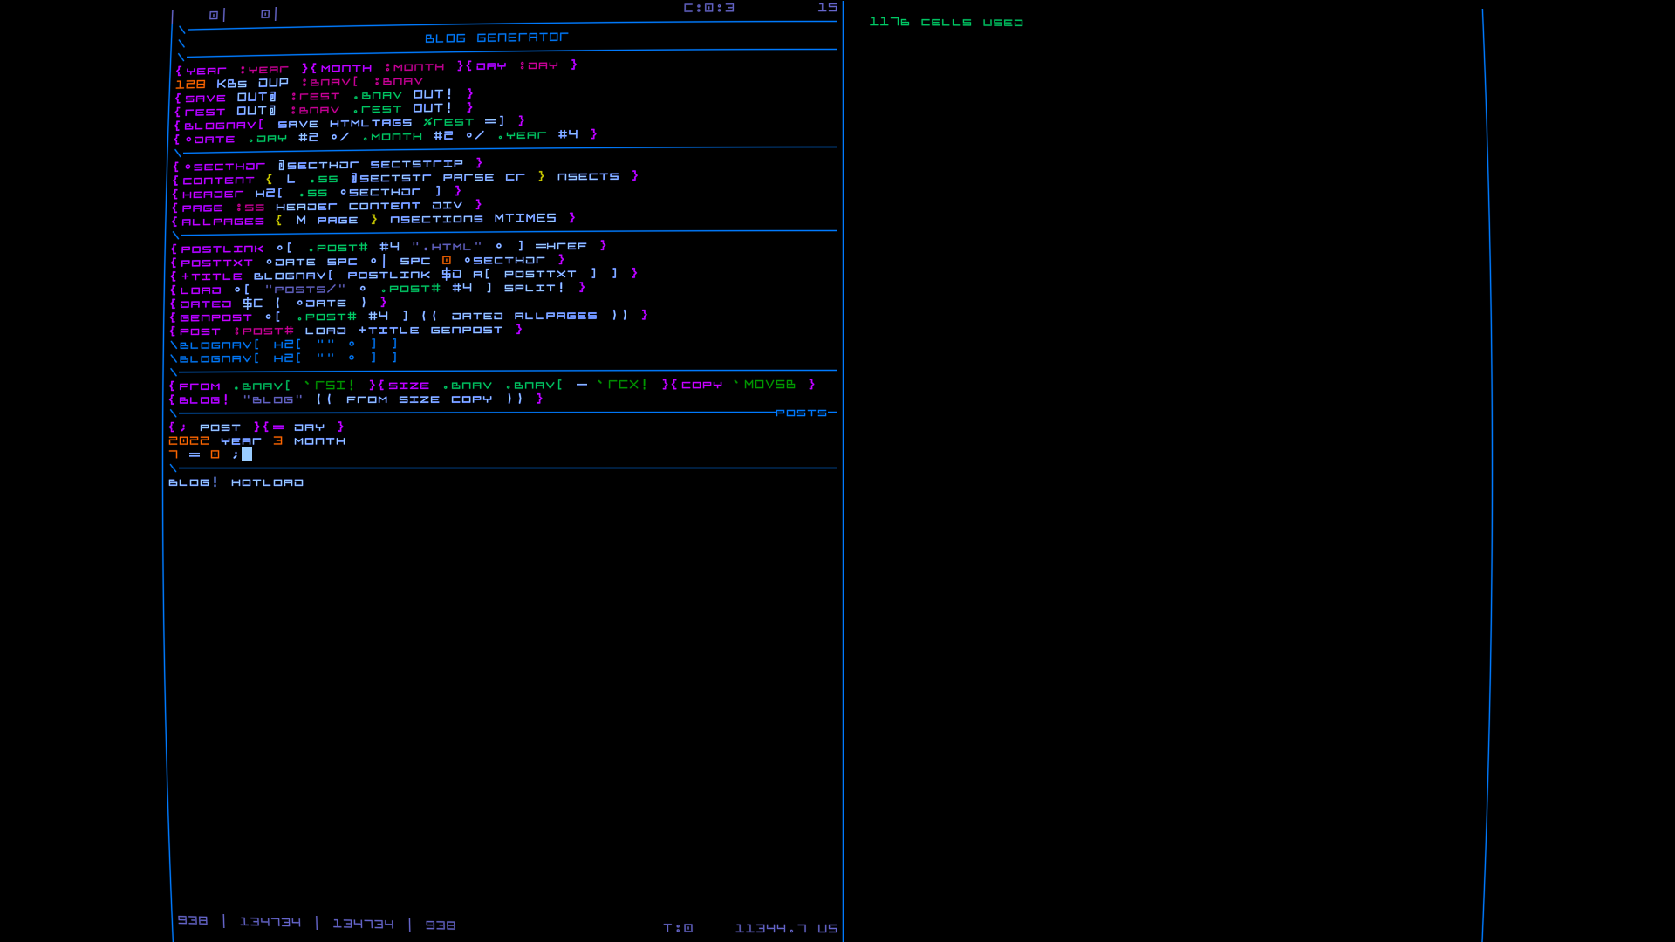1675x942 pixels.
Task: Click the pink CONTENT definition name
Action: 218,181
